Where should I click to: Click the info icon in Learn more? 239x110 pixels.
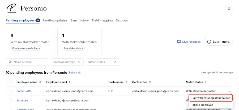pos(209,42)
